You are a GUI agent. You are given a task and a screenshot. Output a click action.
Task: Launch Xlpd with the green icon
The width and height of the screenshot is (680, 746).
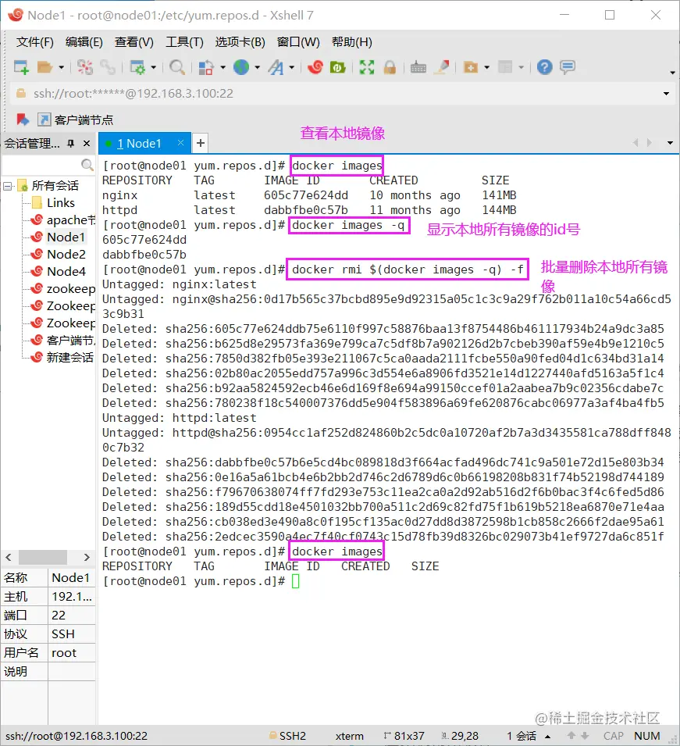(337, 67)
